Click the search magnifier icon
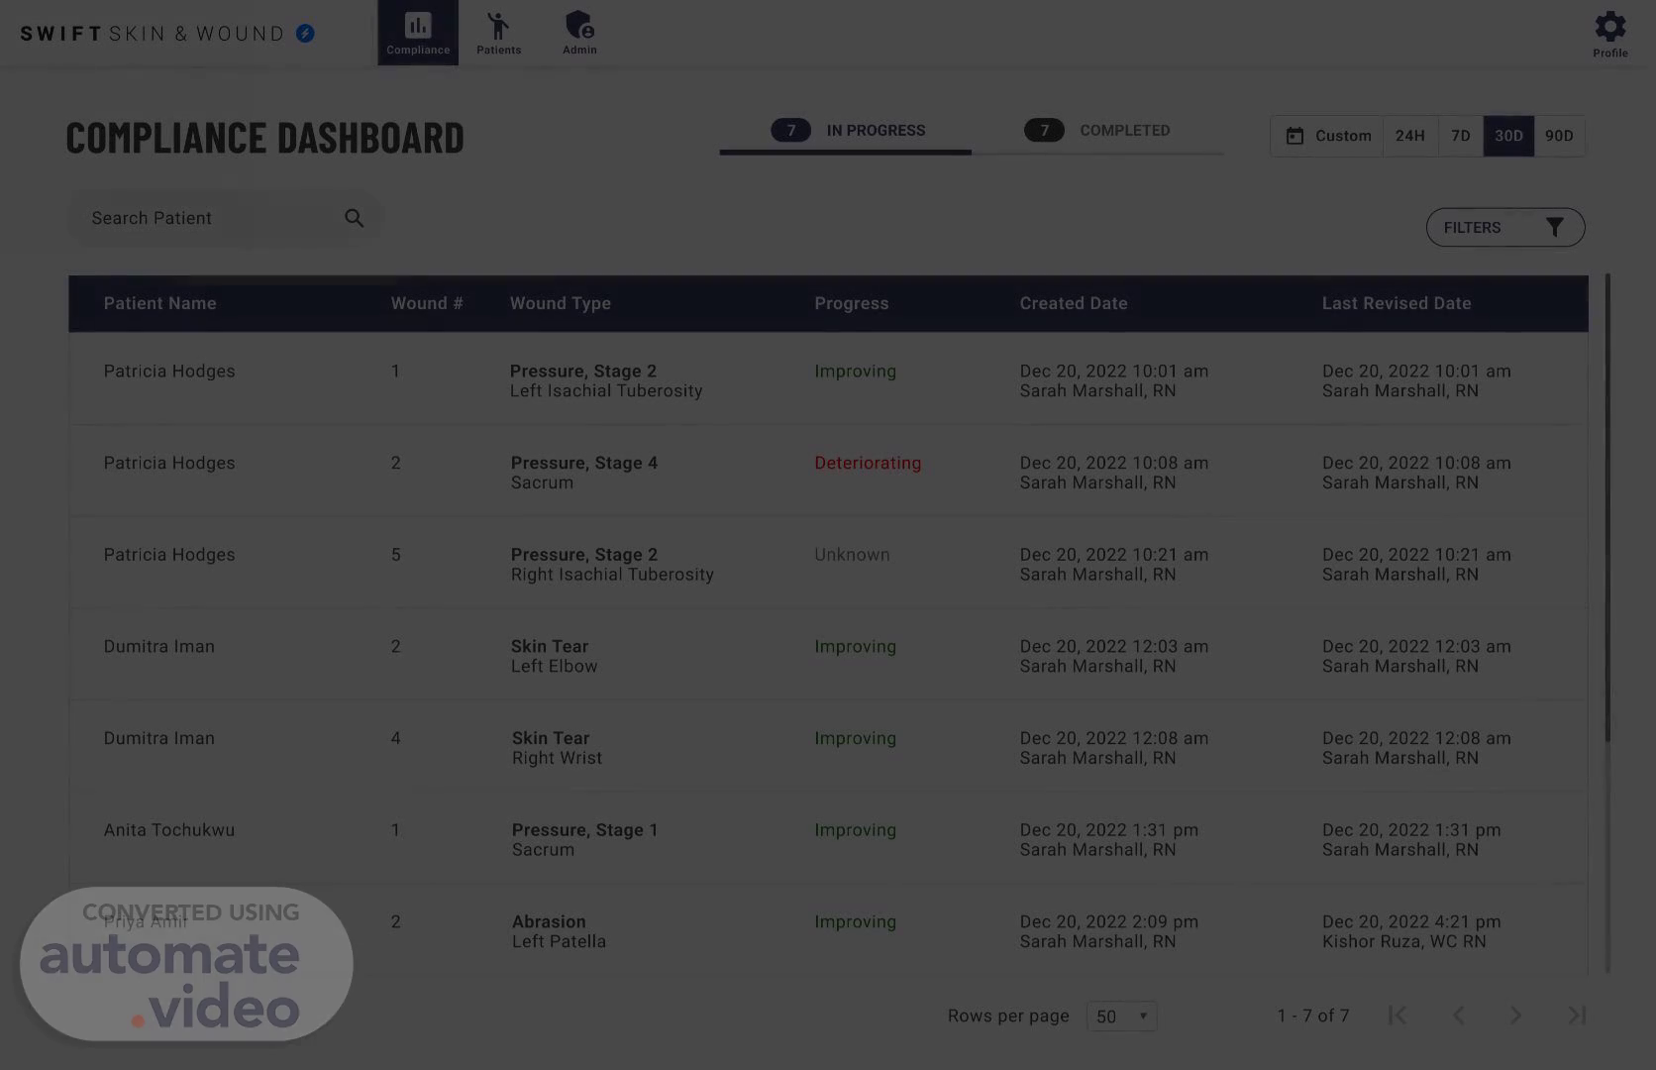This screenshot has height=1070, width=1656. (354, 218)
